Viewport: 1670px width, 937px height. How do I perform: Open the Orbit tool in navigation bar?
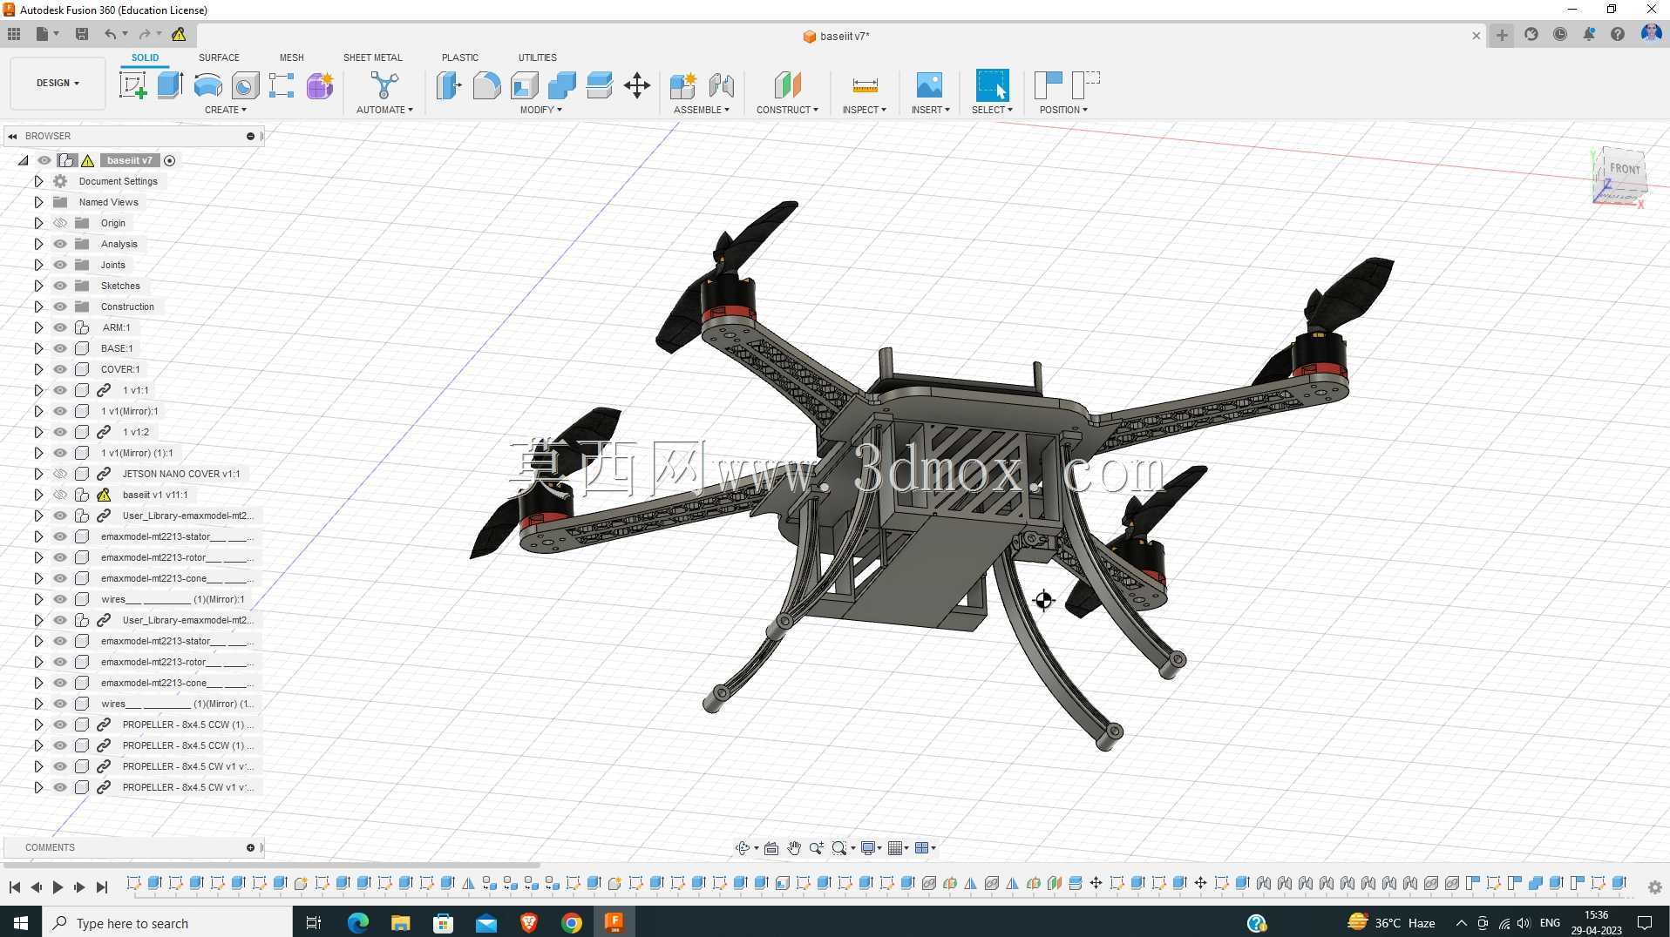[x=743, y=848]
